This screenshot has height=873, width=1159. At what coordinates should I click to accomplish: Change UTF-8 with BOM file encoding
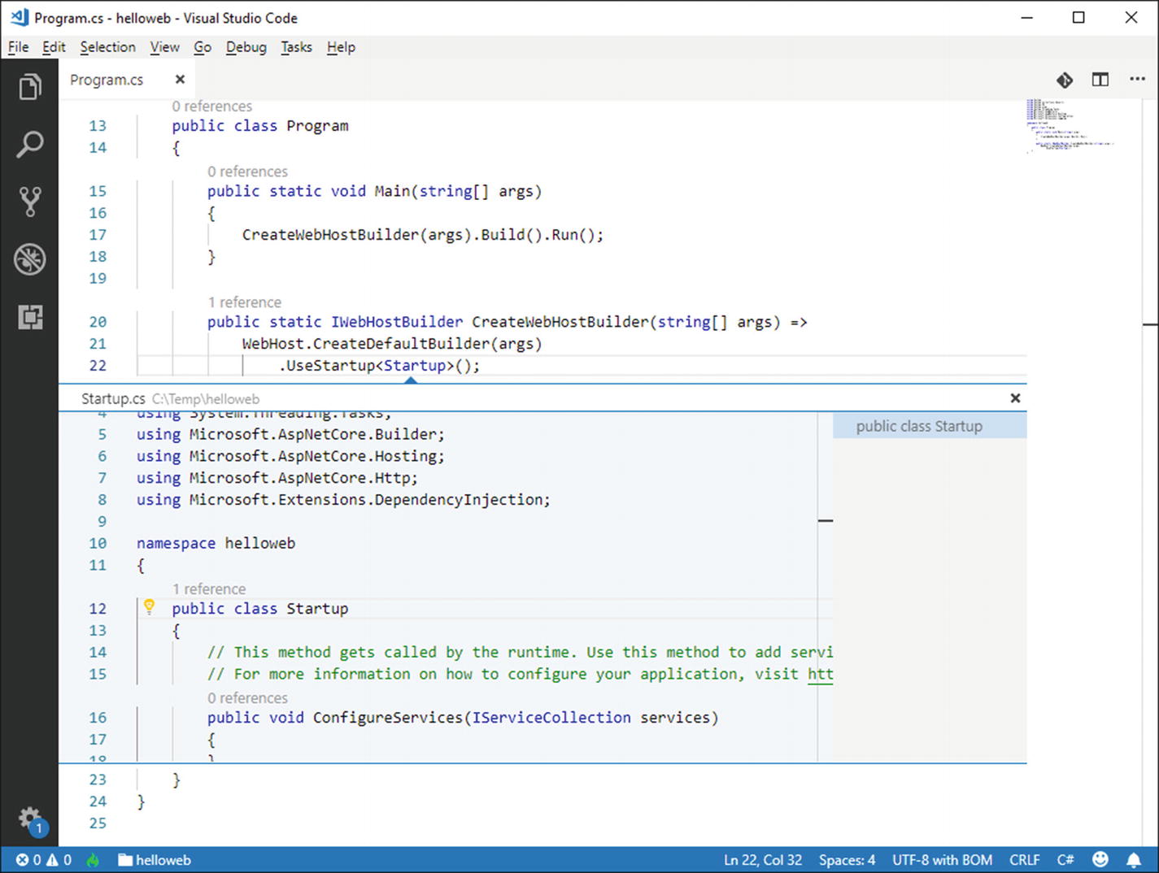click(x=942, y=860)
